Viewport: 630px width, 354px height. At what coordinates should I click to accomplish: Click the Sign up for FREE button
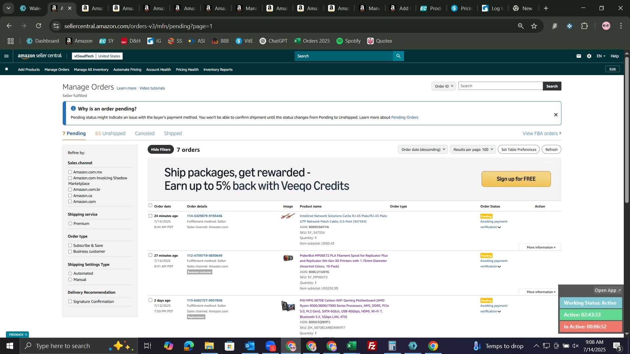pyautogui.click(x=516, y=179)
